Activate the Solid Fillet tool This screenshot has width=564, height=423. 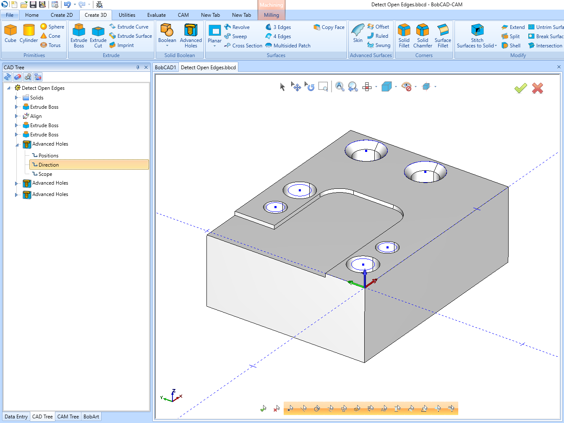pos(404,36)
